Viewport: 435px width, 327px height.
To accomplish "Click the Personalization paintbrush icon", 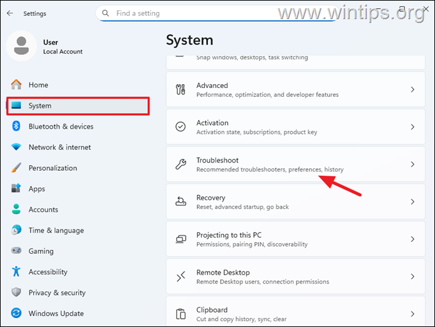I will (x=16, y=168).
